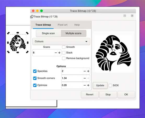
Task: Decrease the Optimize value with minus
Action: click(x=85, y=85)
